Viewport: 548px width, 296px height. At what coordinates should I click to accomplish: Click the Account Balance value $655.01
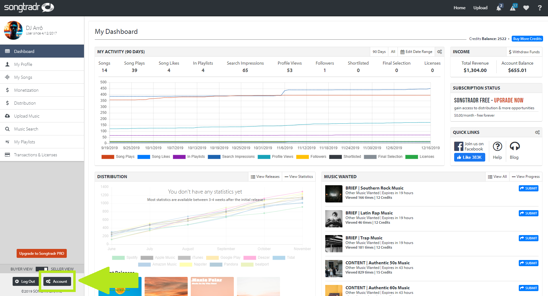[517, 70]
